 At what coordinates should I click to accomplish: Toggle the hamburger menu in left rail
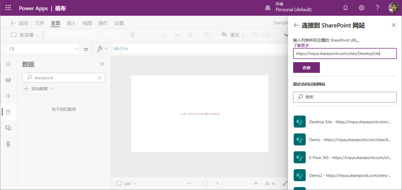click(x=8, y=64)
